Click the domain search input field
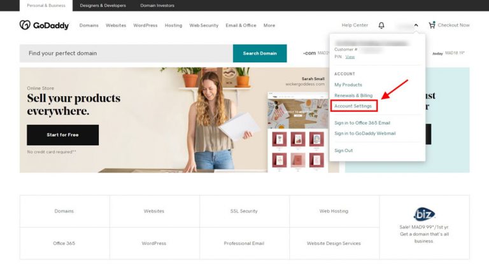Image resolution: width=489 pixels, height=264 pixels. (126, 53)
